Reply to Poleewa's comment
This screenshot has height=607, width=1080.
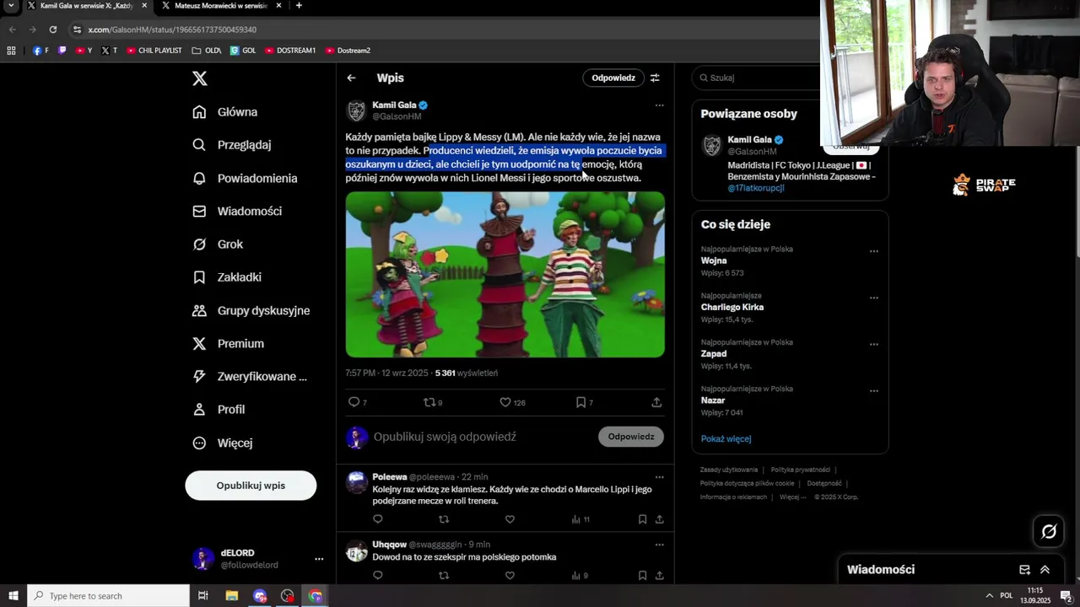377,519
